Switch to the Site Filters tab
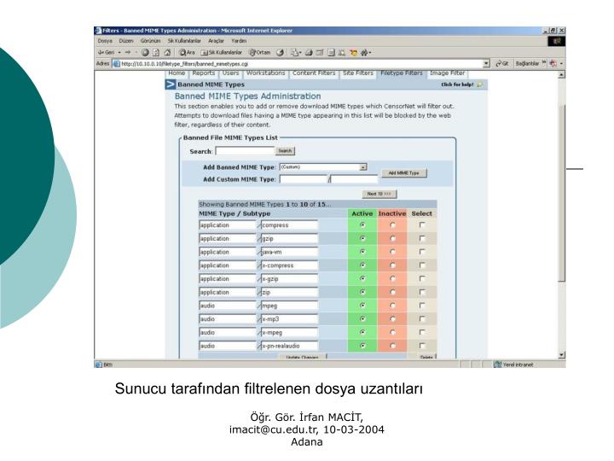 (x=358, y=73)
